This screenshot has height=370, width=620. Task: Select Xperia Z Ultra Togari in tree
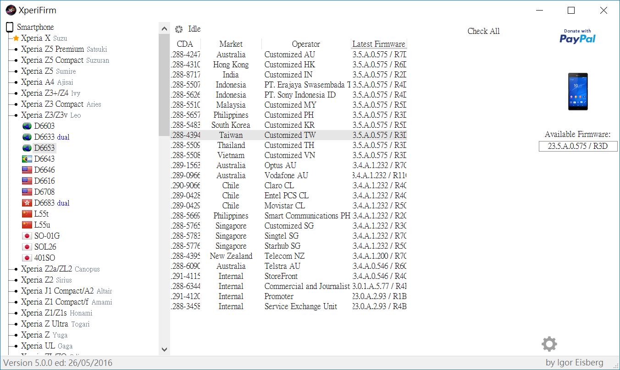coord(55,324)
